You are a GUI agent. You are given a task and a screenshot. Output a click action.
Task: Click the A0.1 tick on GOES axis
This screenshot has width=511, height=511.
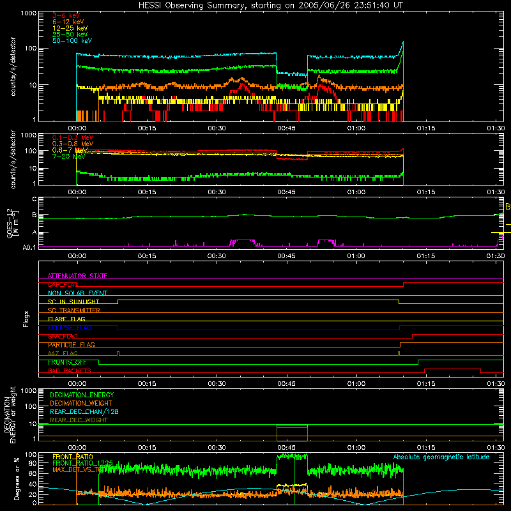click(29, 247)
